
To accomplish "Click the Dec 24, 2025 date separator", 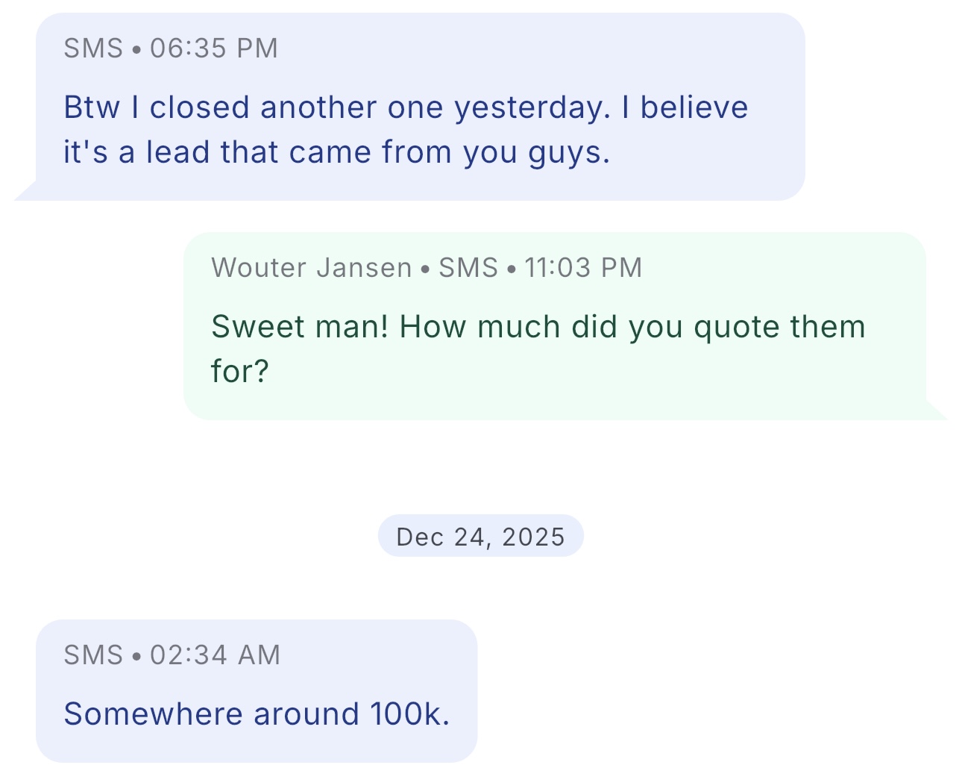I will [x=480, y=537].
